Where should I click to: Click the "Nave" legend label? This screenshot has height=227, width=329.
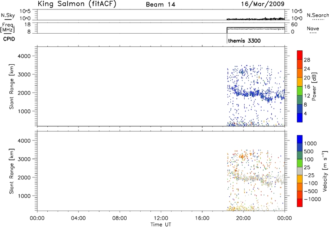coord(313,29)
